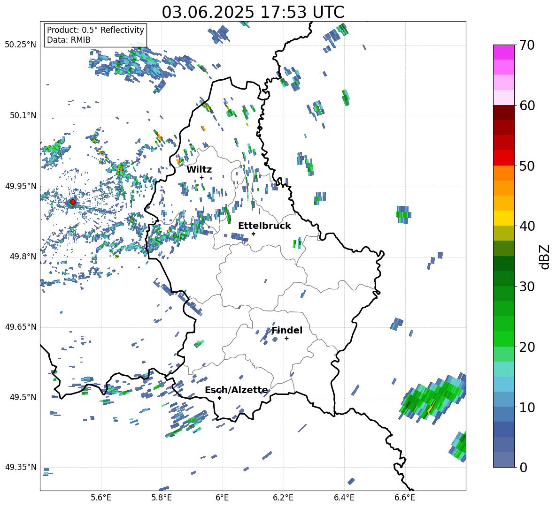Click the Wiltz city label
The image size is (556, 507).
tap(199, 170)
